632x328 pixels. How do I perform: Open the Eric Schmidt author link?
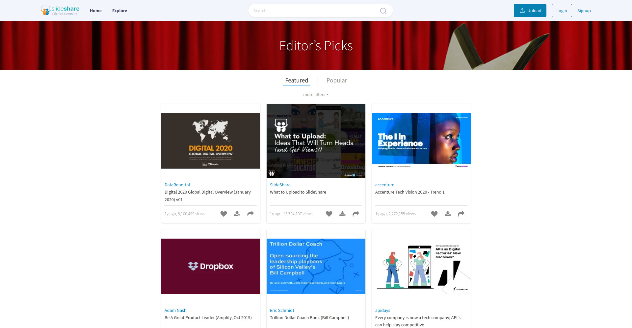click(282, 310)
